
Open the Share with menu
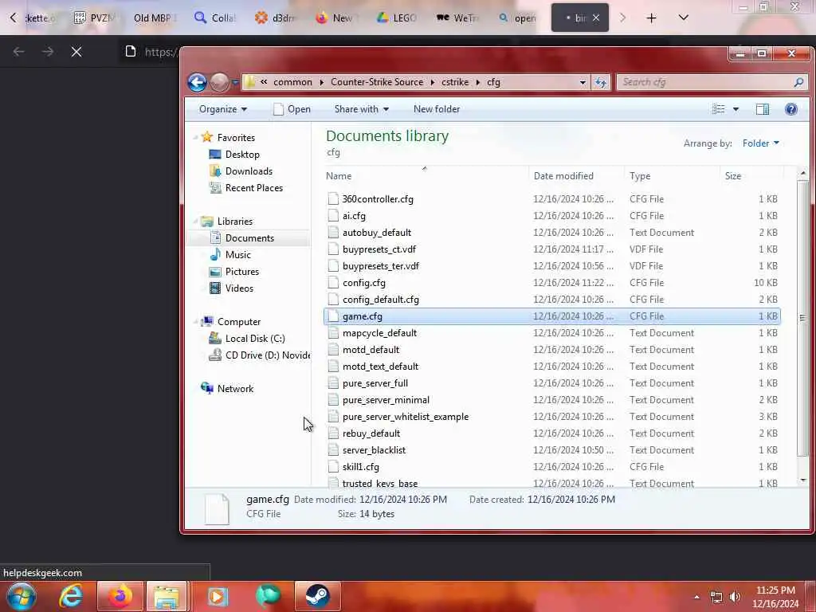[x=362, y=109]
